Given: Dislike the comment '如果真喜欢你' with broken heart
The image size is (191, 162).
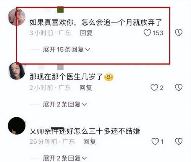Looking at the screenshot, I should [179, 33].
